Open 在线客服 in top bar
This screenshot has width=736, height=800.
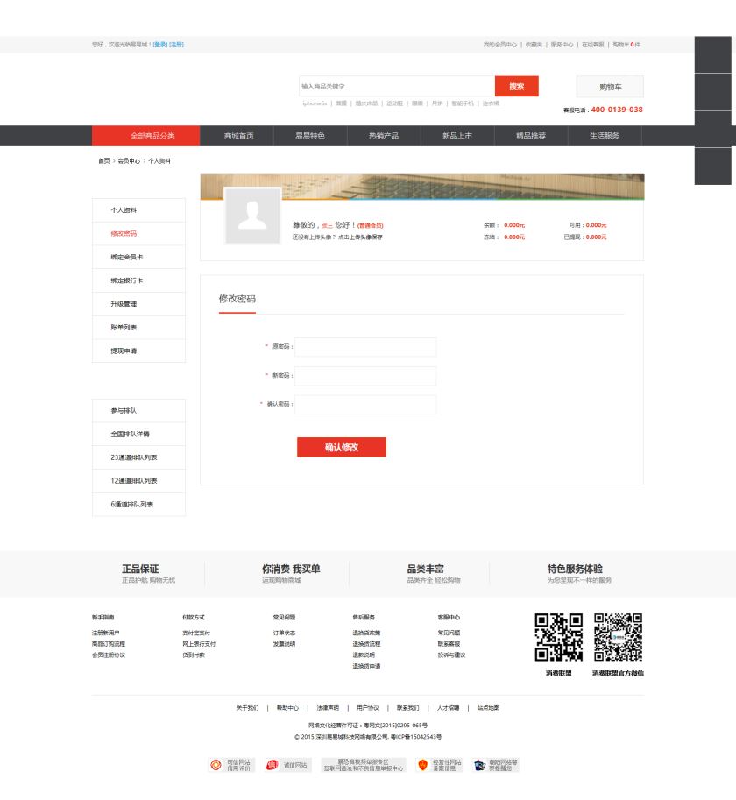[x=592, y=45]
